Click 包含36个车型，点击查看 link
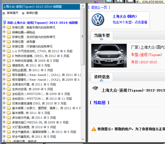Viewport: 165px width, 144px height. coord(130,22)
